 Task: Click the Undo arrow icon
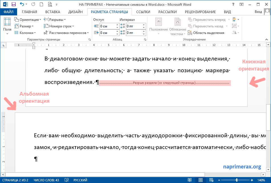[22, 4]
